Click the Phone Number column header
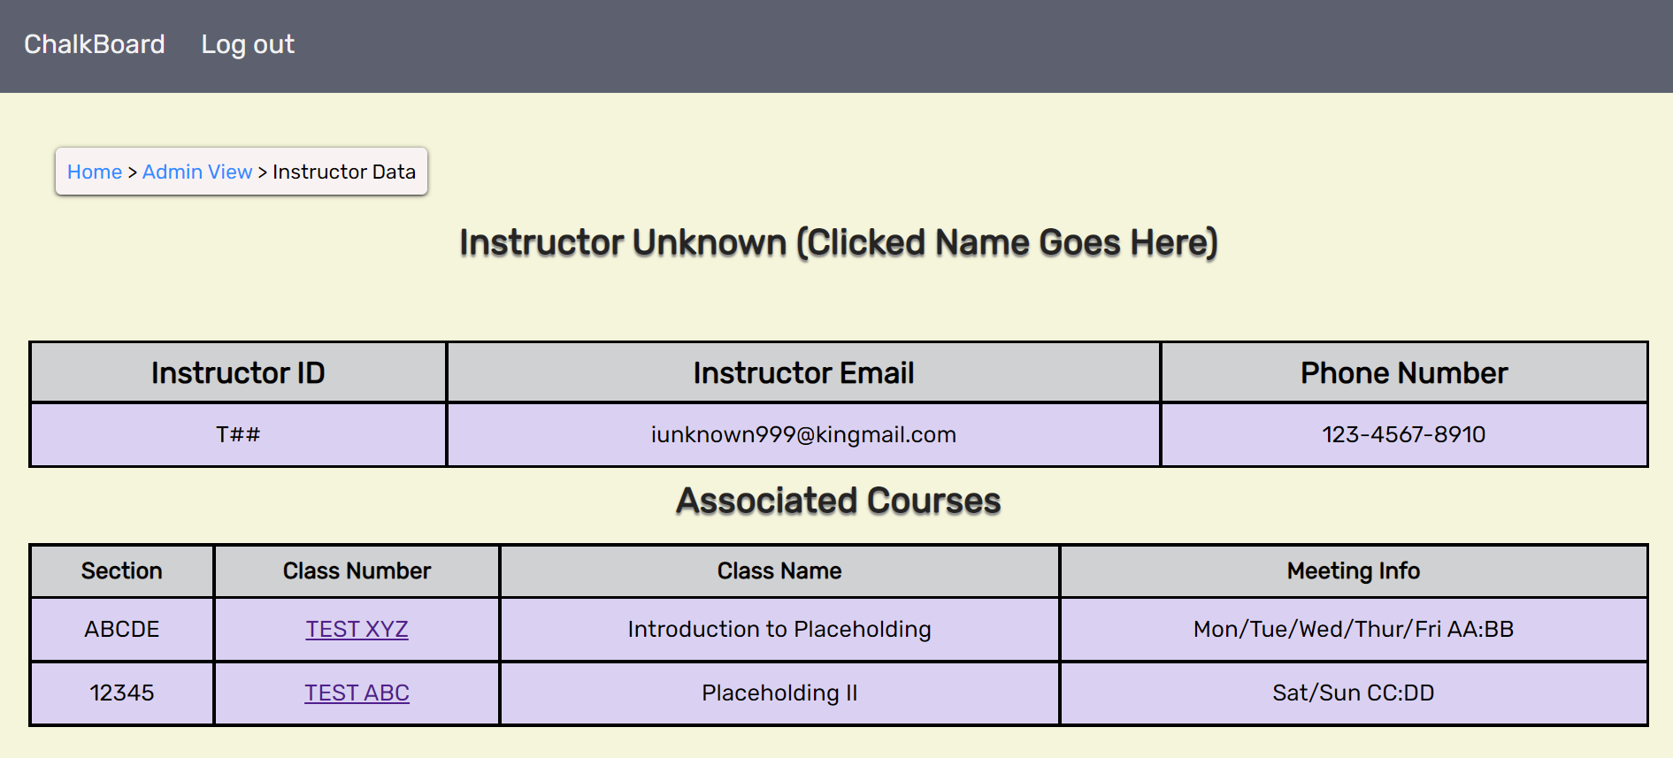The image size is (1673, 758). (1404, 372)
